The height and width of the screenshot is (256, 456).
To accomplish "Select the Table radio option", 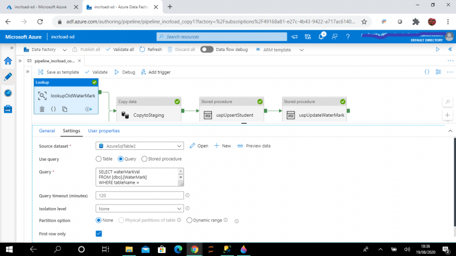I will click(x=99, y=159).
